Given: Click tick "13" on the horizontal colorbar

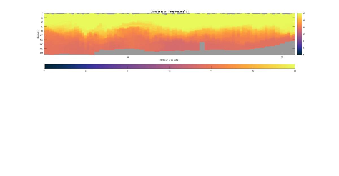Looking at the screenshot, I should (x=295, y=71).
